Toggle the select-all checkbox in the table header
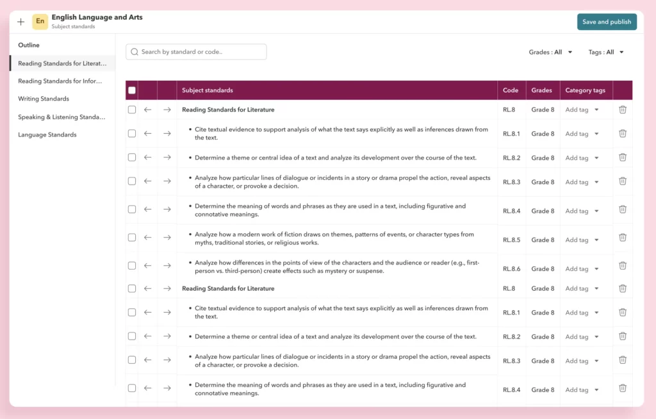This screenshot has width=656, height=419. (132, 90)
